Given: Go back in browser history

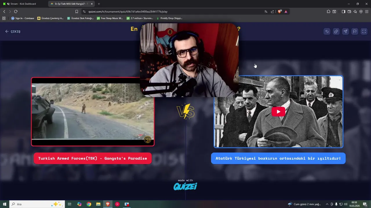Looking at the screenshot, I should point(4,12).
